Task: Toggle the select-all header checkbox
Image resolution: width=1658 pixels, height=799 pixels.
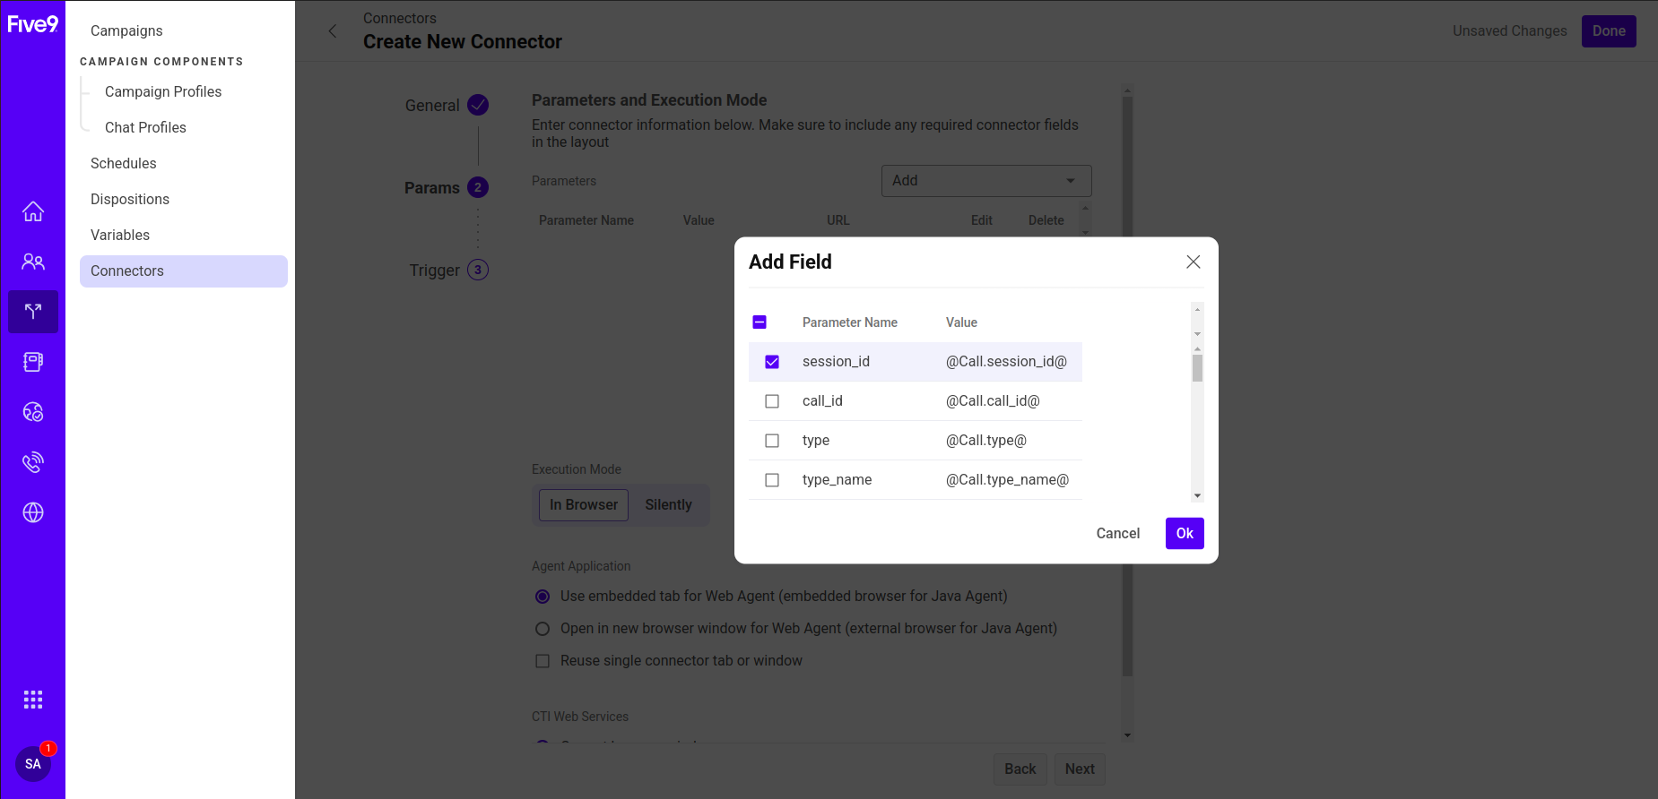Action: [760, 322]
